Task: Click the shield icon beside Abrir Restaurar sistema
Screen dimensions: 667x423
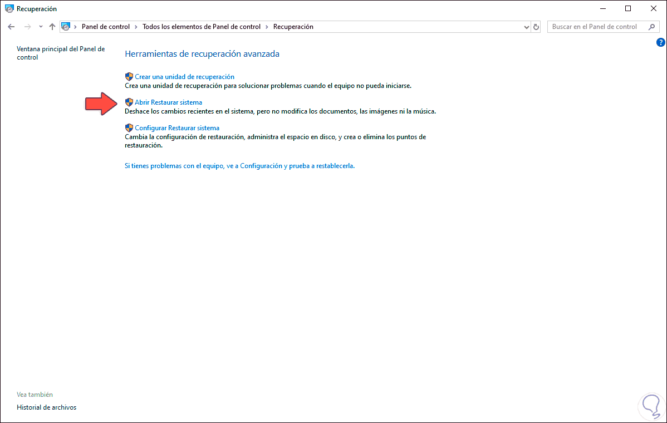Action: (x=129, y=102)
